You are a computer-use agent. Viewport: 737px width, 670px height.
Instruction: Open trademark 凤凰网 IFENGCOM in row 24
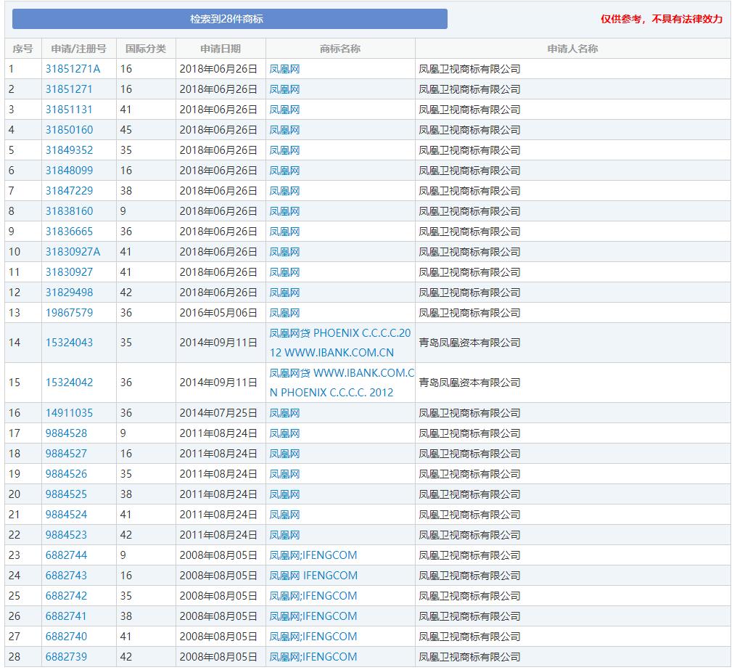tap(313, 576)
